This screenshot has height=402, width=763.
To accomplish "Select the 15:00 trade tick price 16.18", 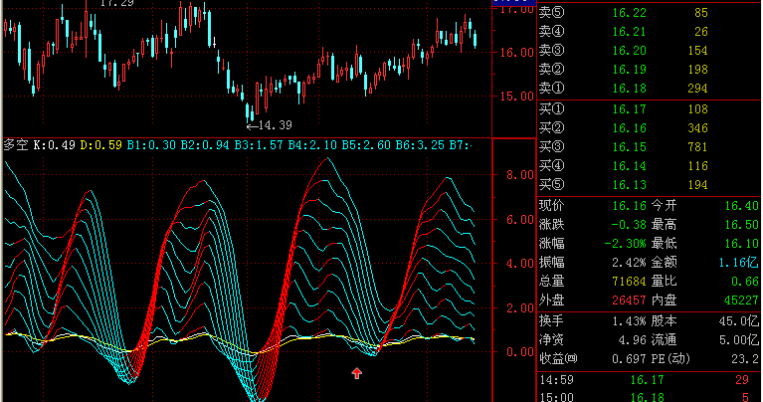I will [x=648, y=397].
